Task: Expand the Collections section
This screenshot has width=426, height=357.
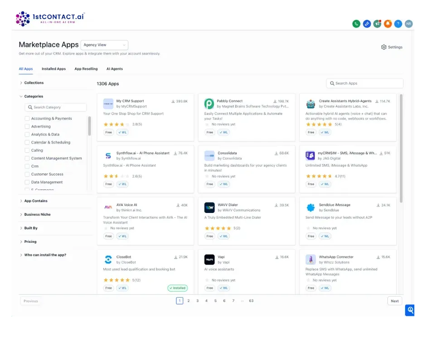Action: tap(31, 83)
